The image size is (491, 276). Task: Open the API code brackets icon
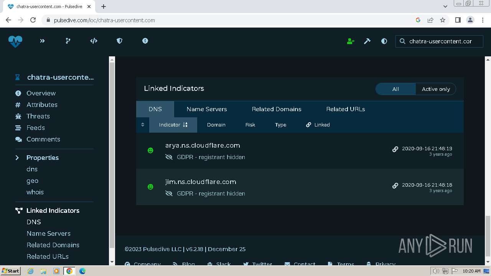coord(94,41)
